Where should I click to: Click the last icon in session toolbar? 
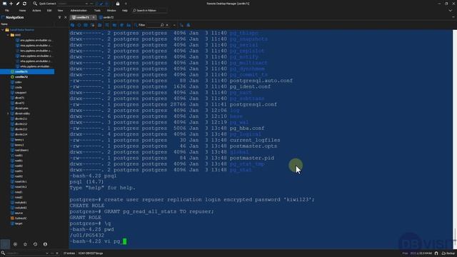189,25
